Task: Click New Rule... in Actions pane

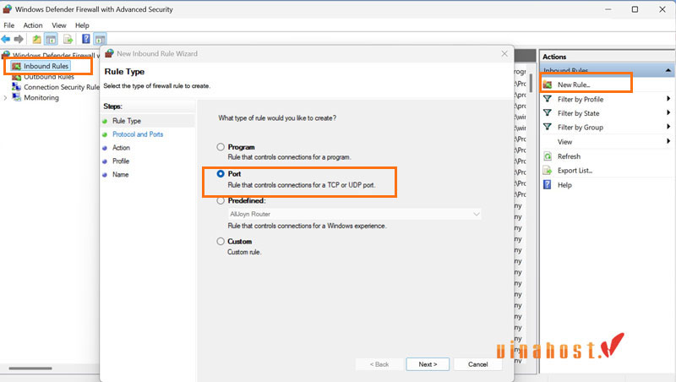Action: (x=574, y=85)
